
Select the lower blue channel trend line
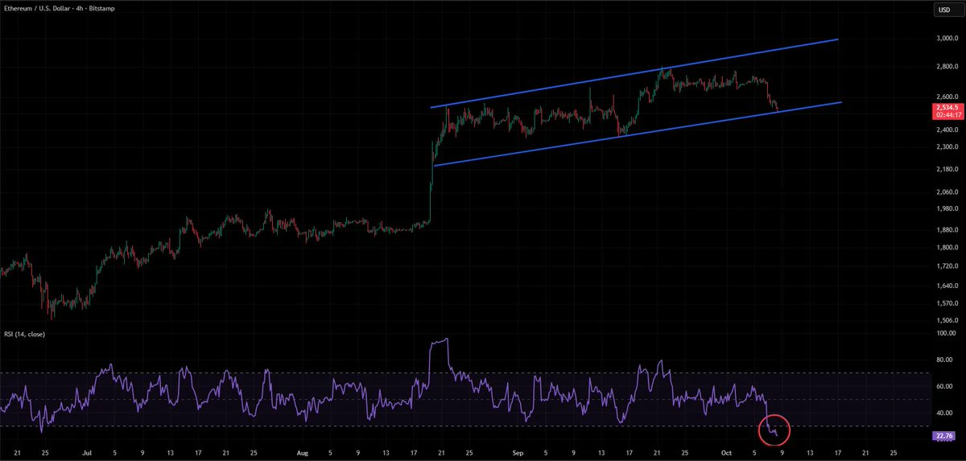point(638,134)
